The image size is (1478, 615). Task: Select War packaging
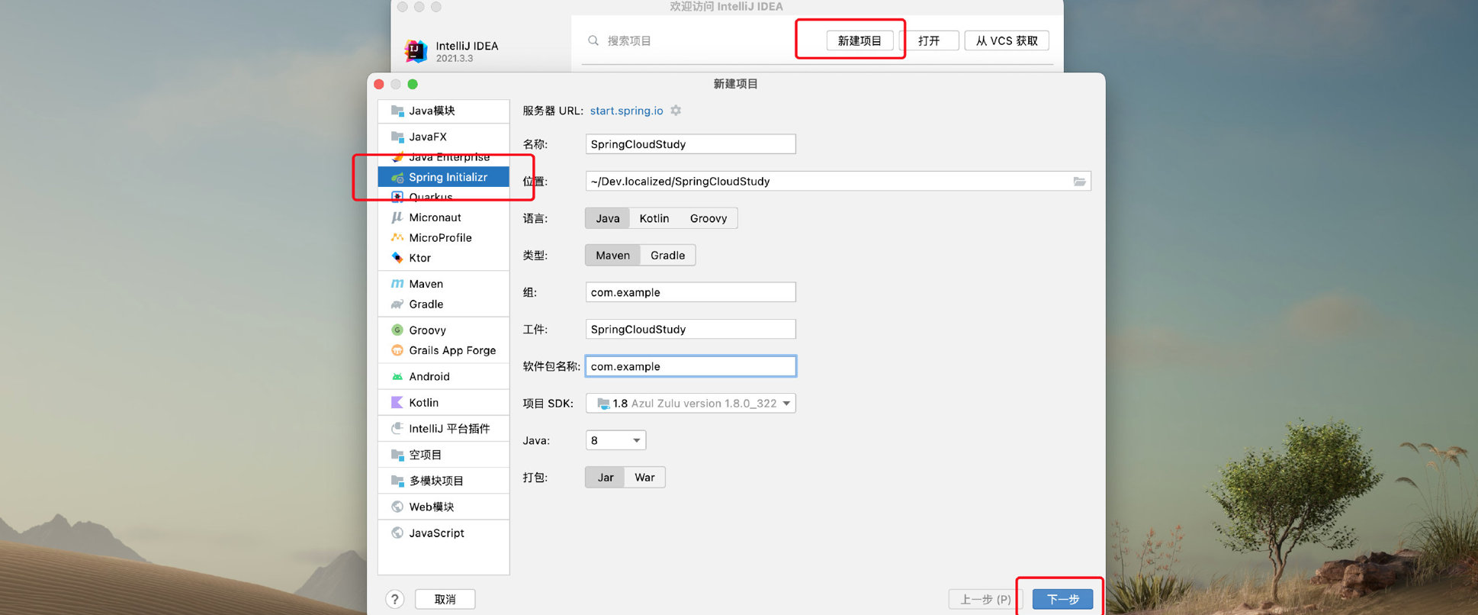point(644,478)
